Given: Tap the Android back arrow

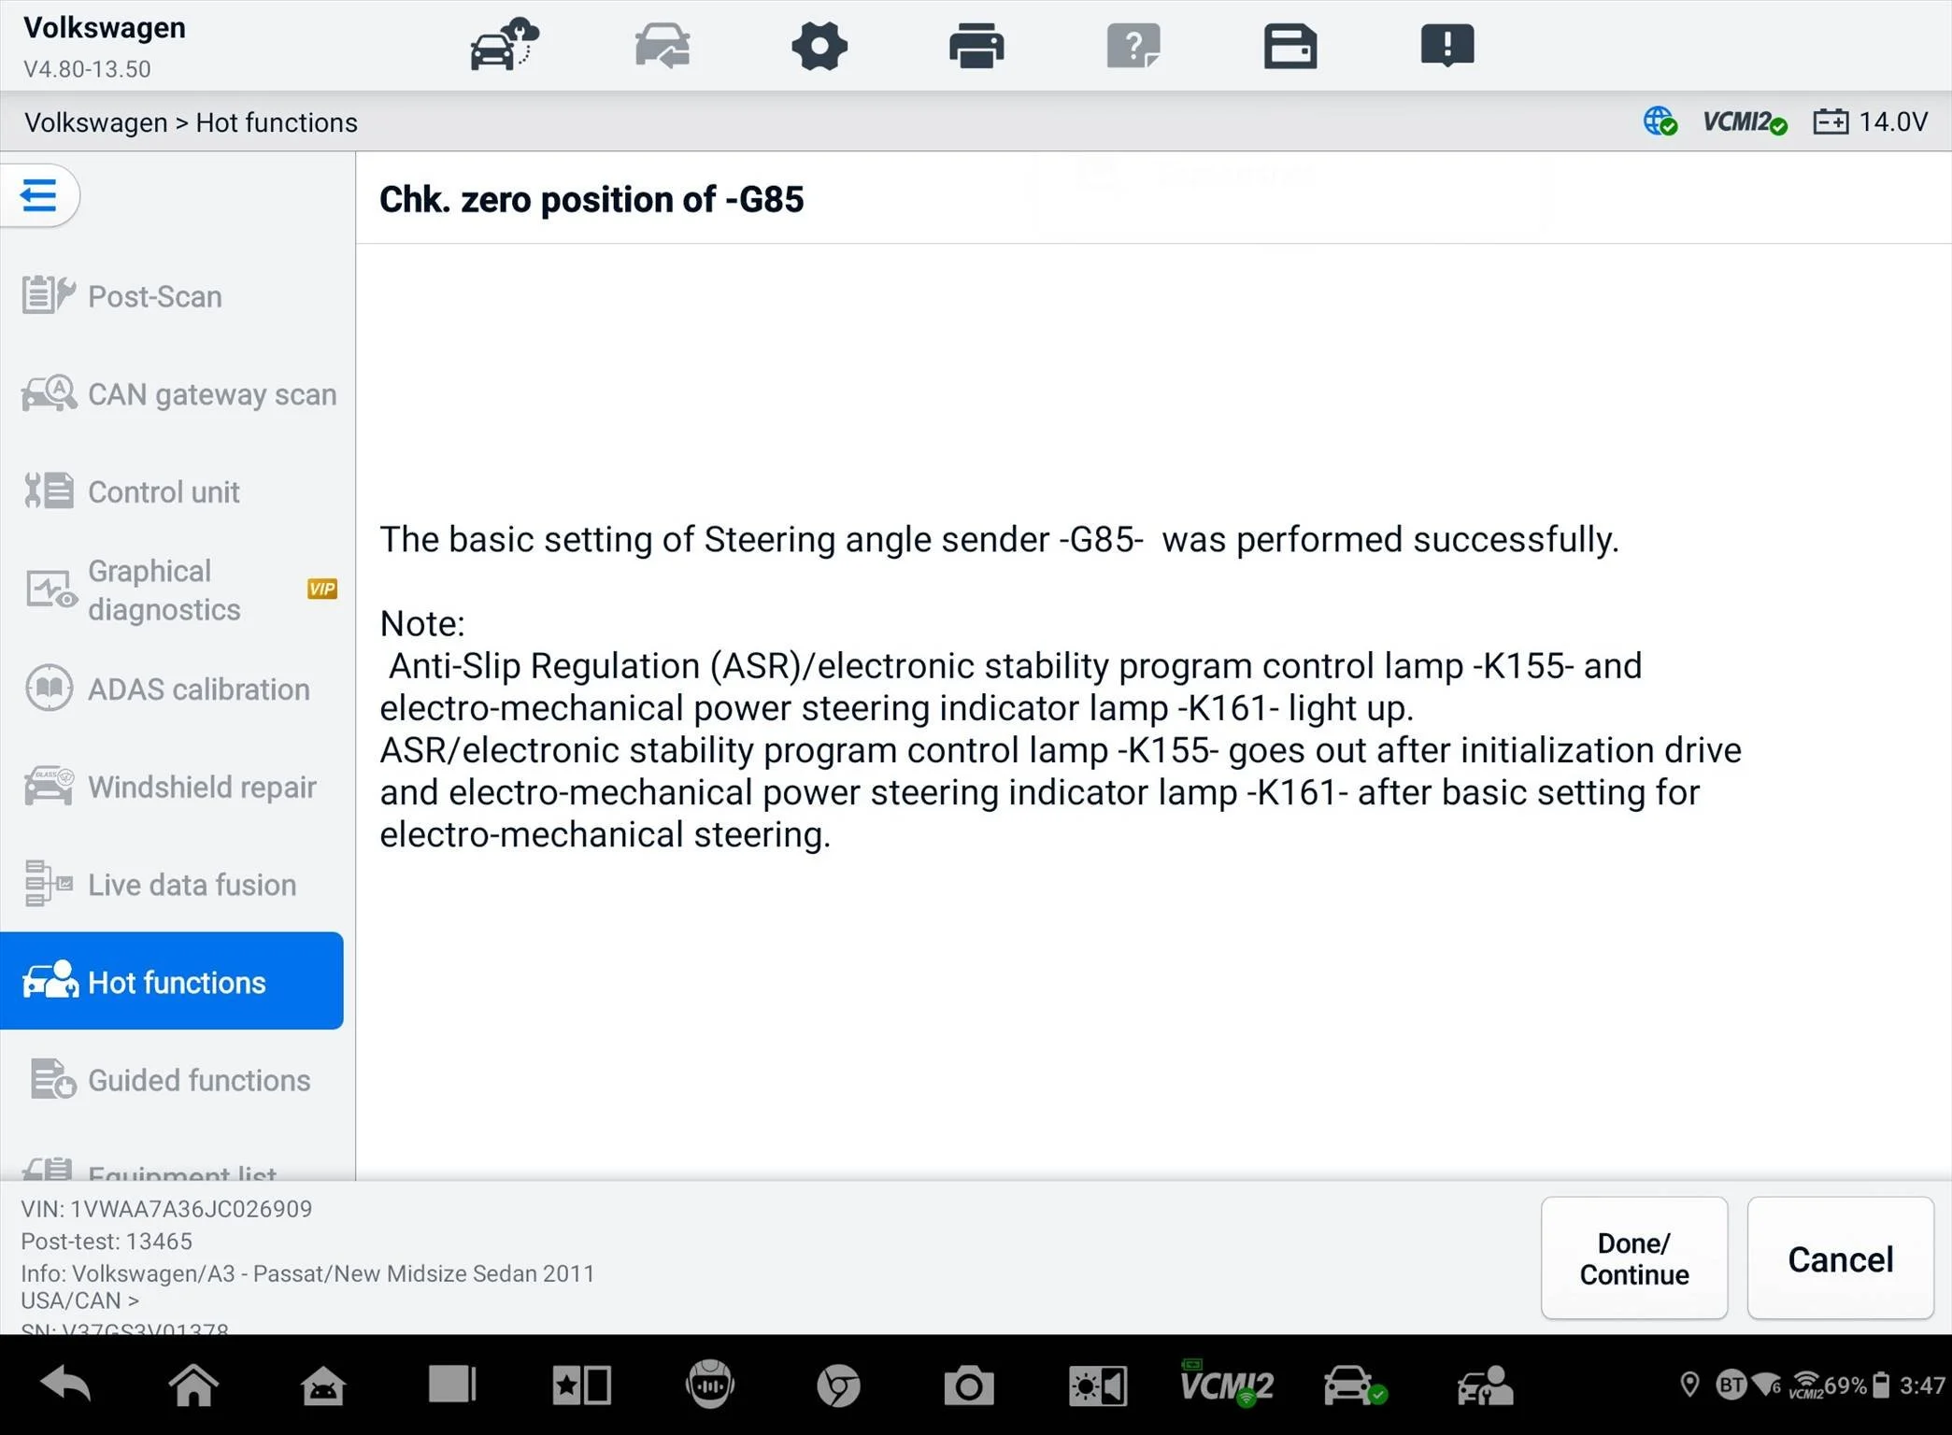Looking at the screenshot, I should point(65,1385).
